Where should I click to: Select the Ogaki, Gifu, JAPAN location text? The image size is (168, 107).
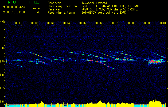pyautogui.click(x=110, y=6)
